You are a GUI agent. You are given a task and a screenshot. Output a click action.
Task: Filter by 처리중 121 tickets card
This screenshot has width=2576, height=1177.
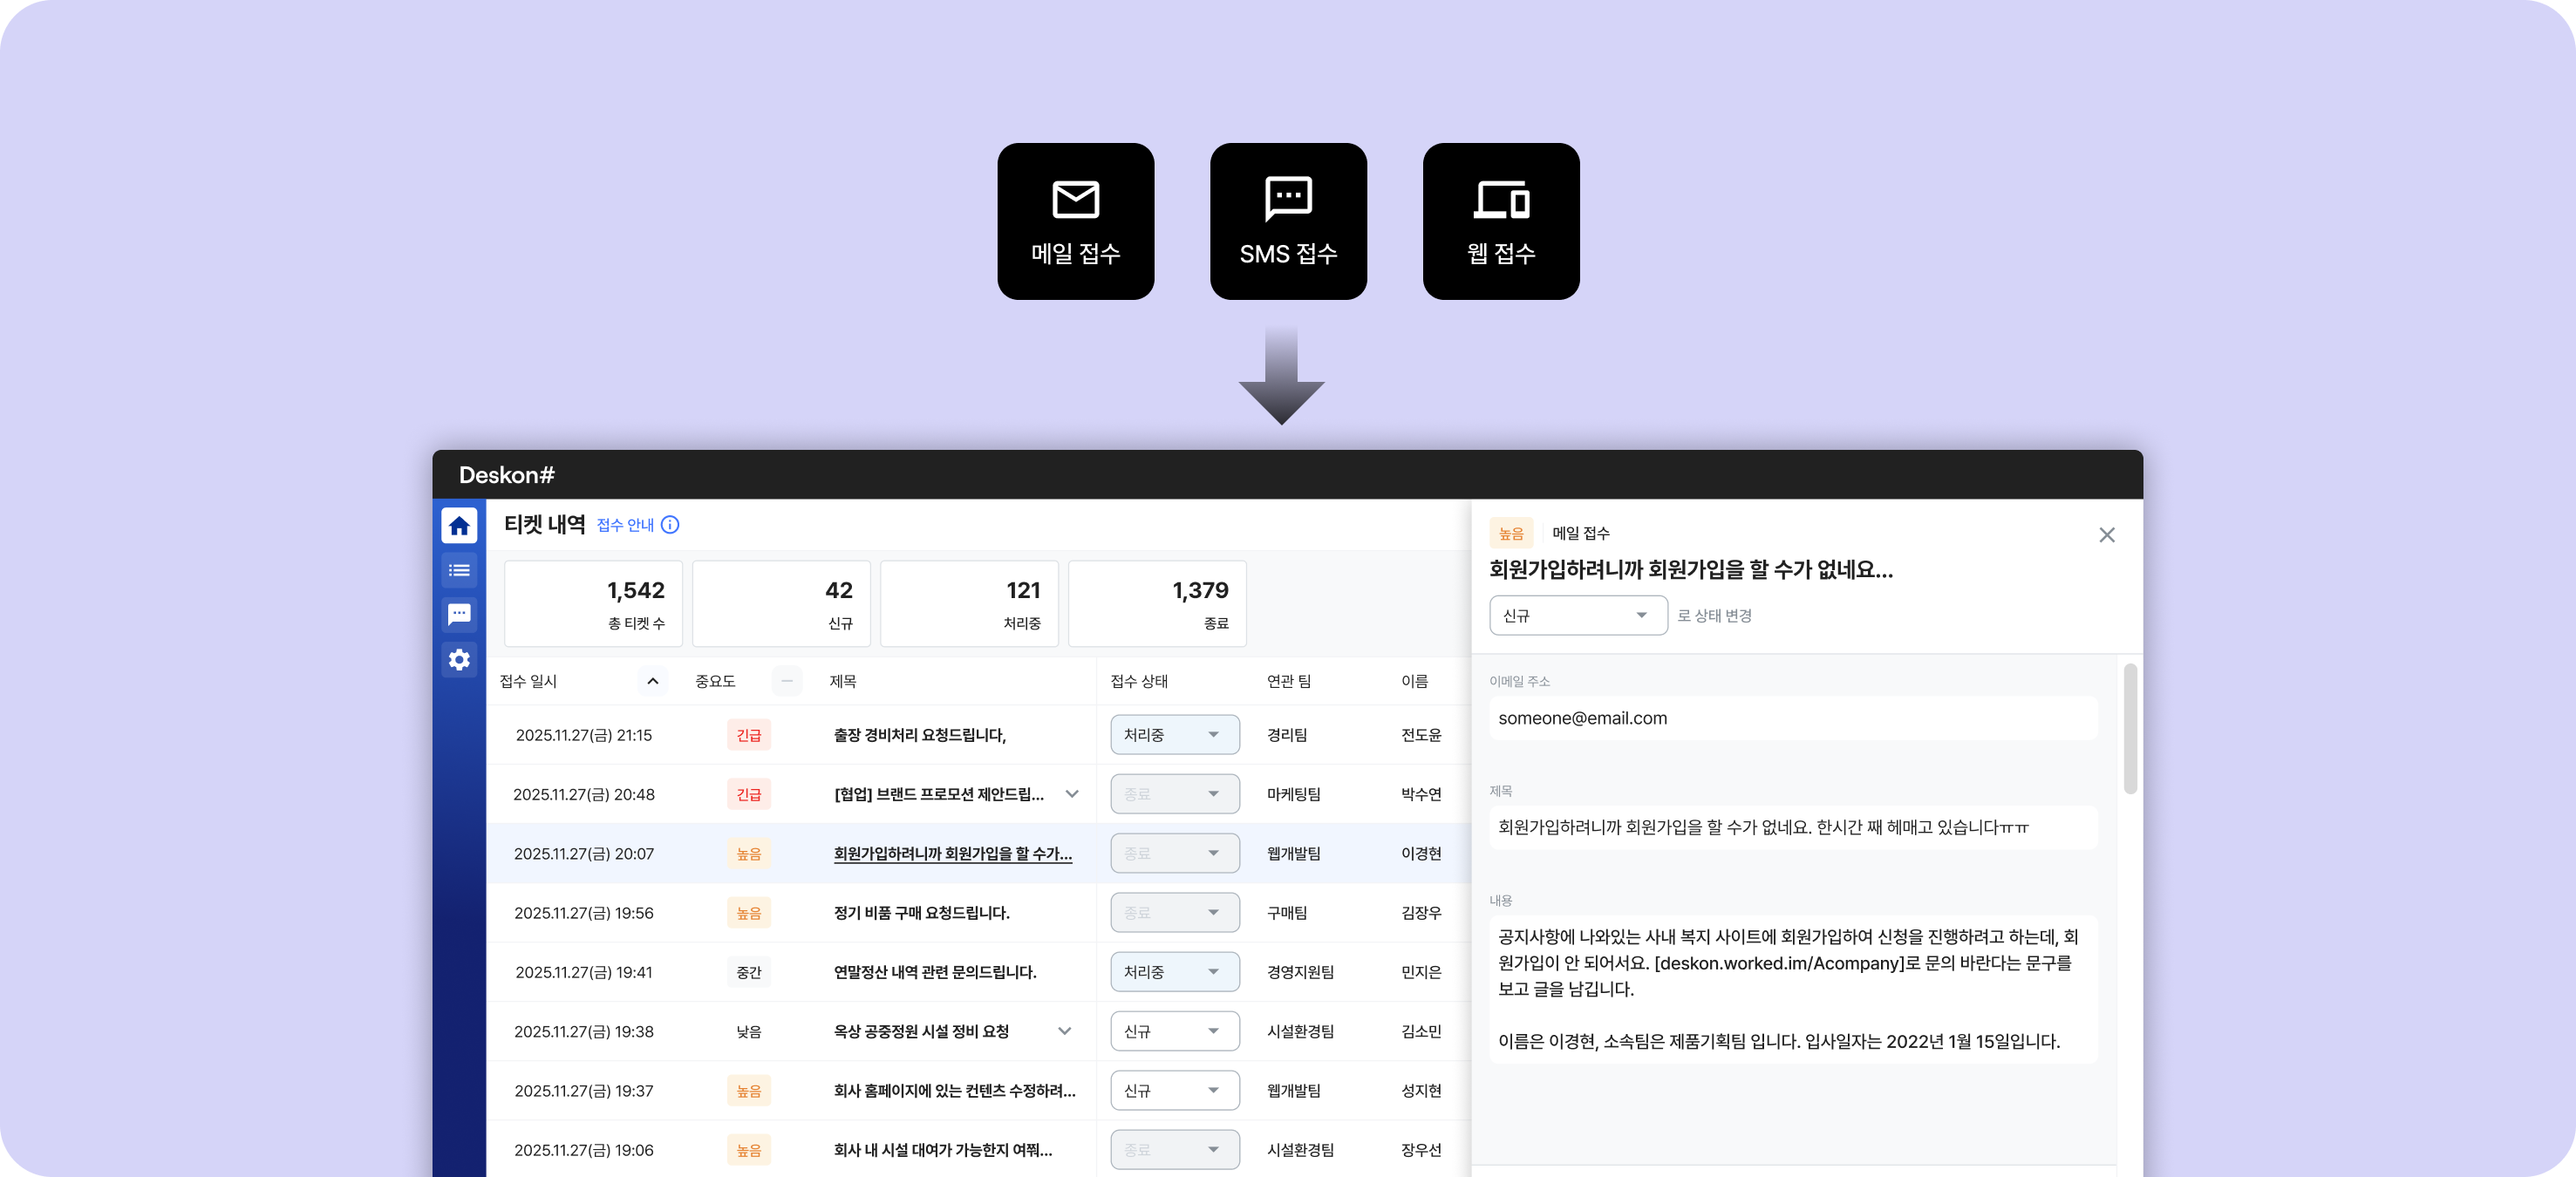click(x=968, y=604)
